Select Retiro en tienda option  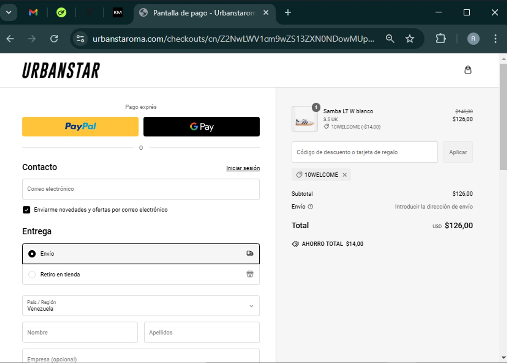pos(141,274)
